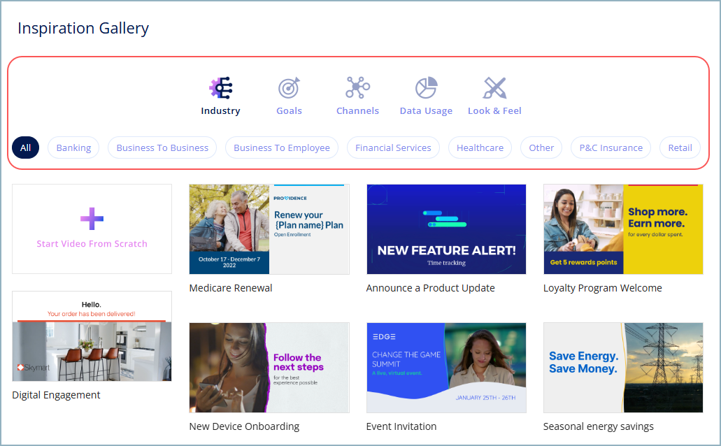Toggle the Banking industry filter

pos(73,148)
